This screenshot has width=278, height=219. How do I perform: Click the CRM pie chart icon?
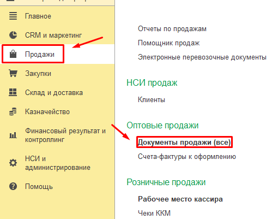pyautogui.click(x=13, y=35)
